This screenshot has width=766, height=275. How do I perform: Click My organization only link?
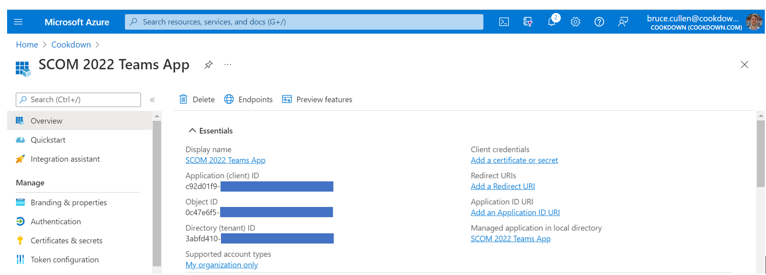(221, 265)
